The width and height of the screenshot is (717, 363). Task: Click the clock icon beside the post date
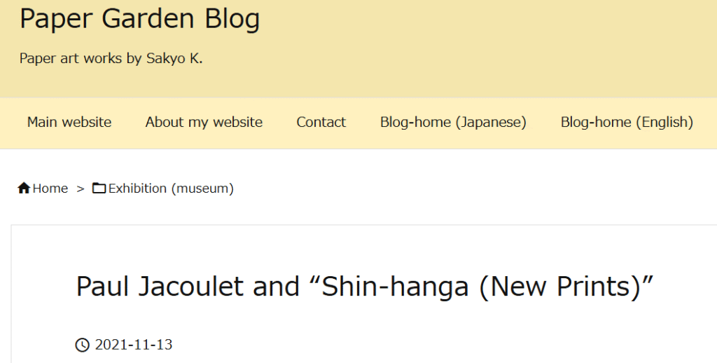click(x=83, y=345)
